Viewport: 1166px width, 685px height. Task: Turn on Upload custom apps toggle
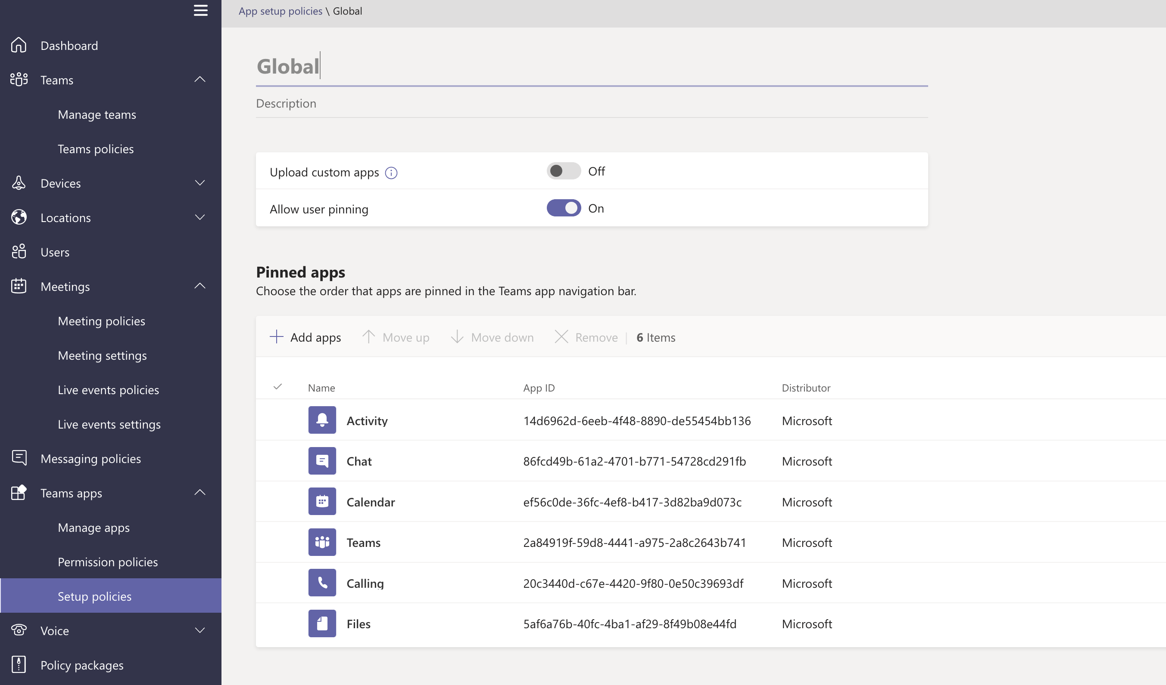pyautogui.click(x=564, y=171)
